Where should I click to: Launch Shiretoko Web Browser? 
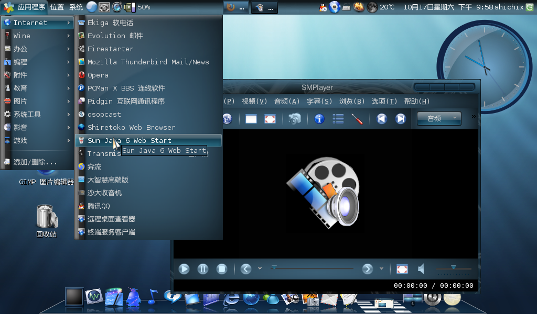click(x=148, y=127)
